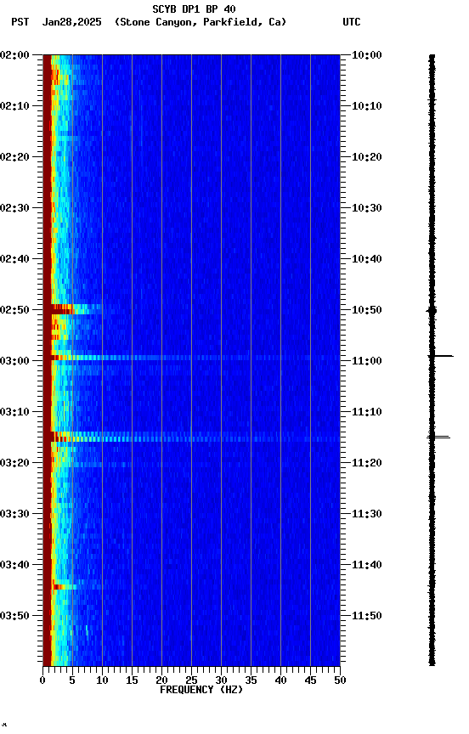Image resolution: width=469 pixels, height=734 pixels.
Task: Click the 02:00 PST time label
Action: (x=14, y=55)
